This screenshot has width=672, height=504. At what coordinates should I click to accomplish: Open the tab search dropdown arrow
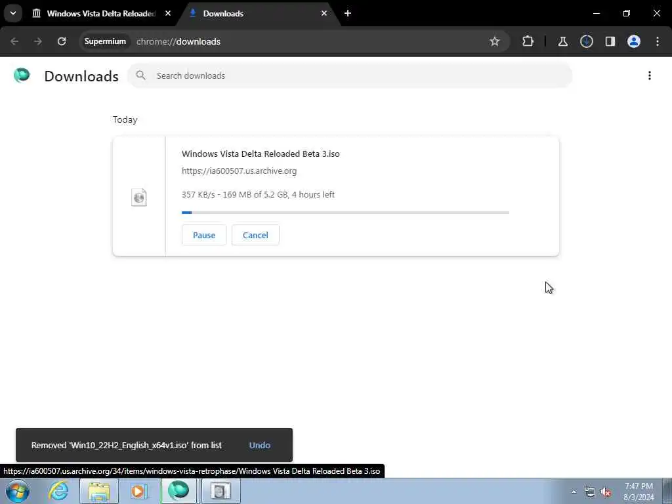pos(13,13)
